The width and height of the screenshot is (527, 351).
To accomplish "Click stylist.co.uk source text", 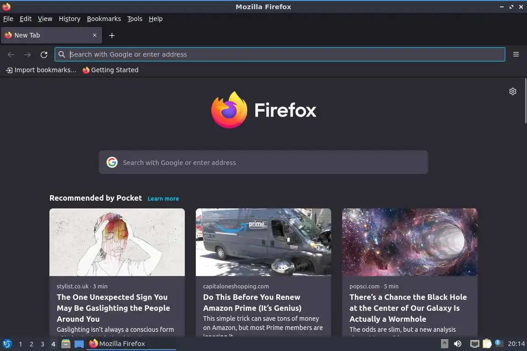I will click(x=73, y=286).
